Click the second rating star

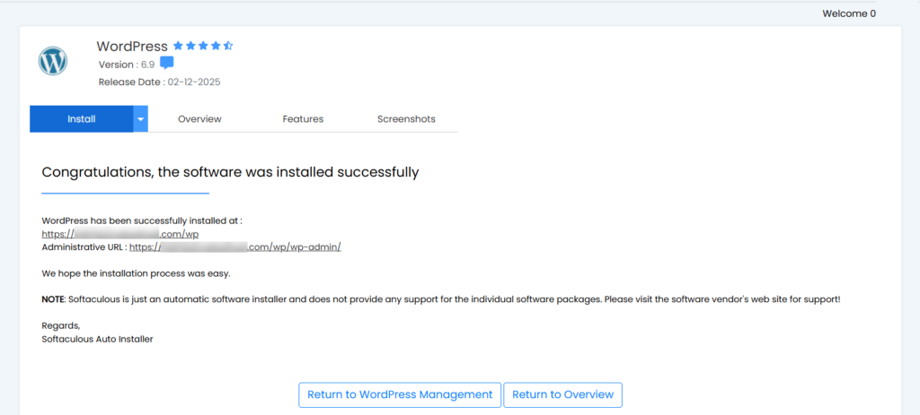coord(190,46)
